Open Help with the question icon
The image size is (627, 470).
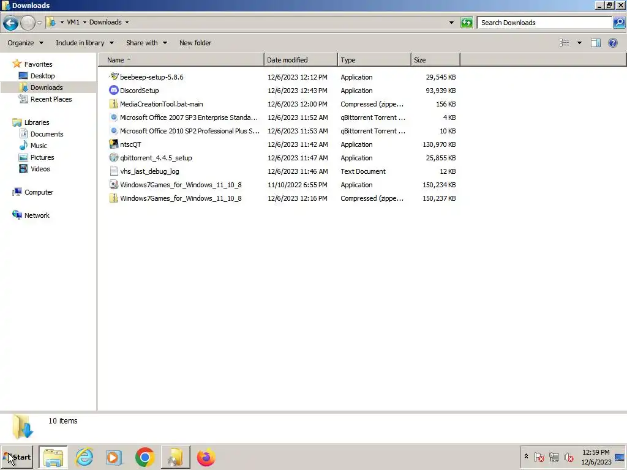click(x=612, y=43)
